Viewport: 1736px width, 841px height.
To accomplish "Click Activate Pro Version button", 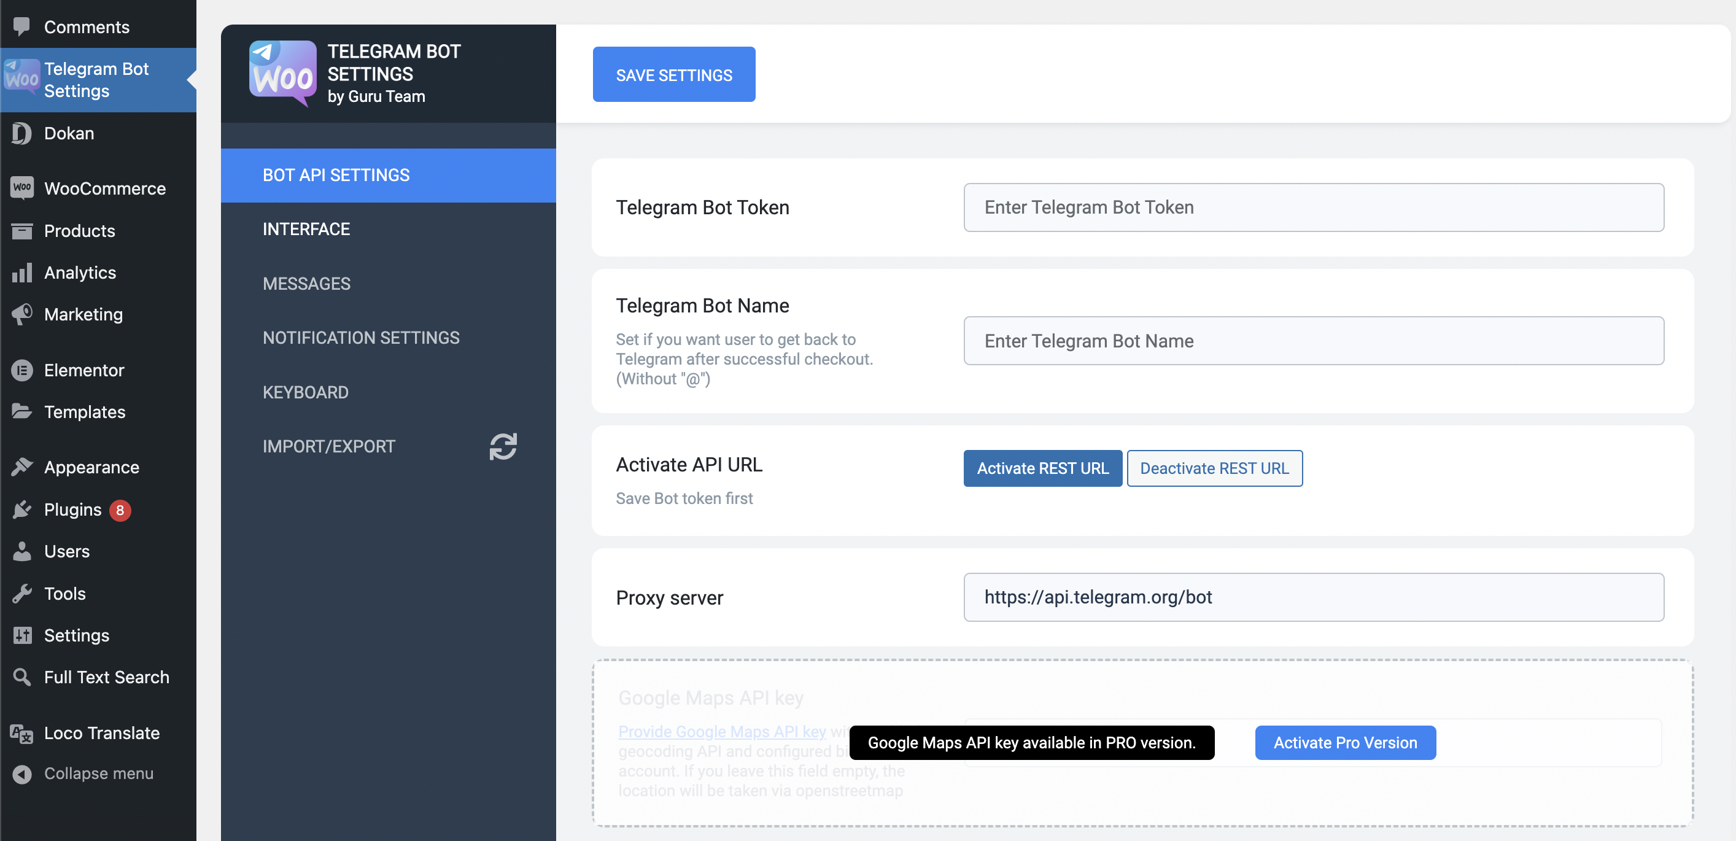I will (1345, 743).
